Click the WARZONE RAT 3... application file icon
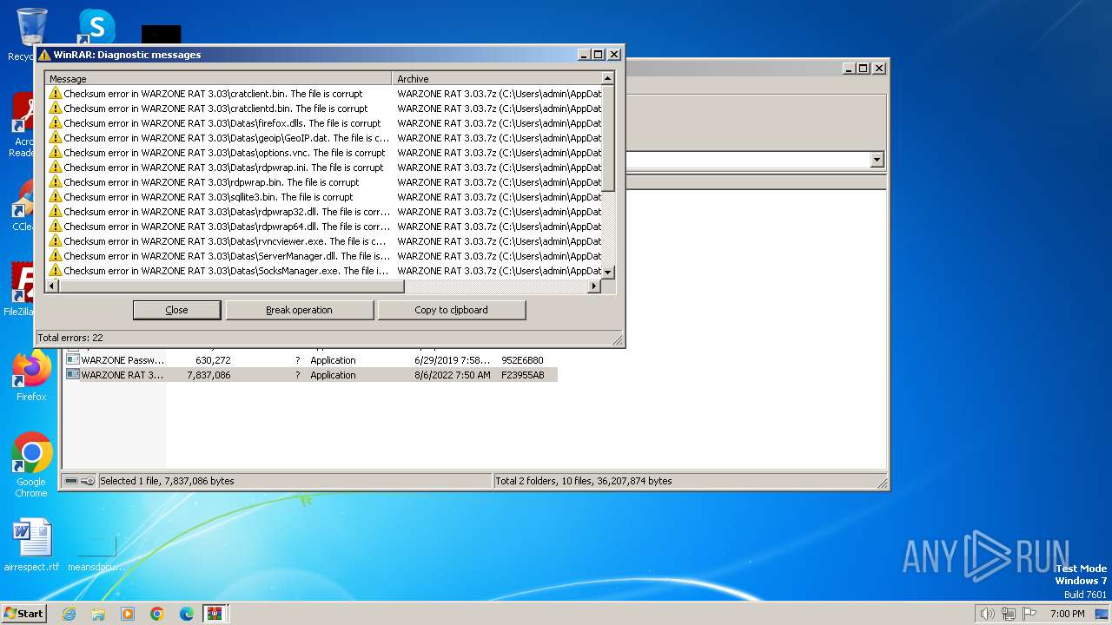The image size is (1112, 625). tap(73, 375)
